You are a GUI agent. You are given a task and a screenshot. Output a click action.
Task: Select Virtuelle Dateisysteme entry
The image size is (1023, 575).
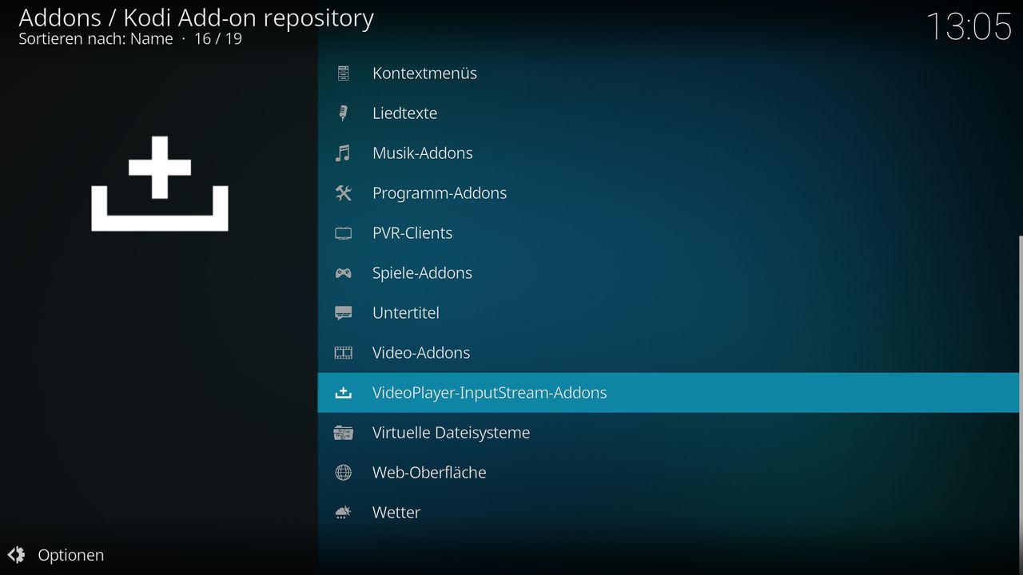pos(669,433)
